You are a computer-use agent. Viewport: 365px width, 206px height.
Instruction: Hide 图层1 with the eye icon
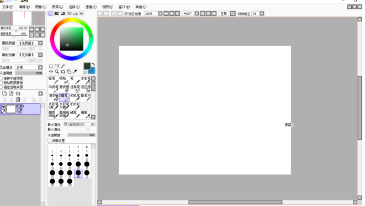coord(3,107)
